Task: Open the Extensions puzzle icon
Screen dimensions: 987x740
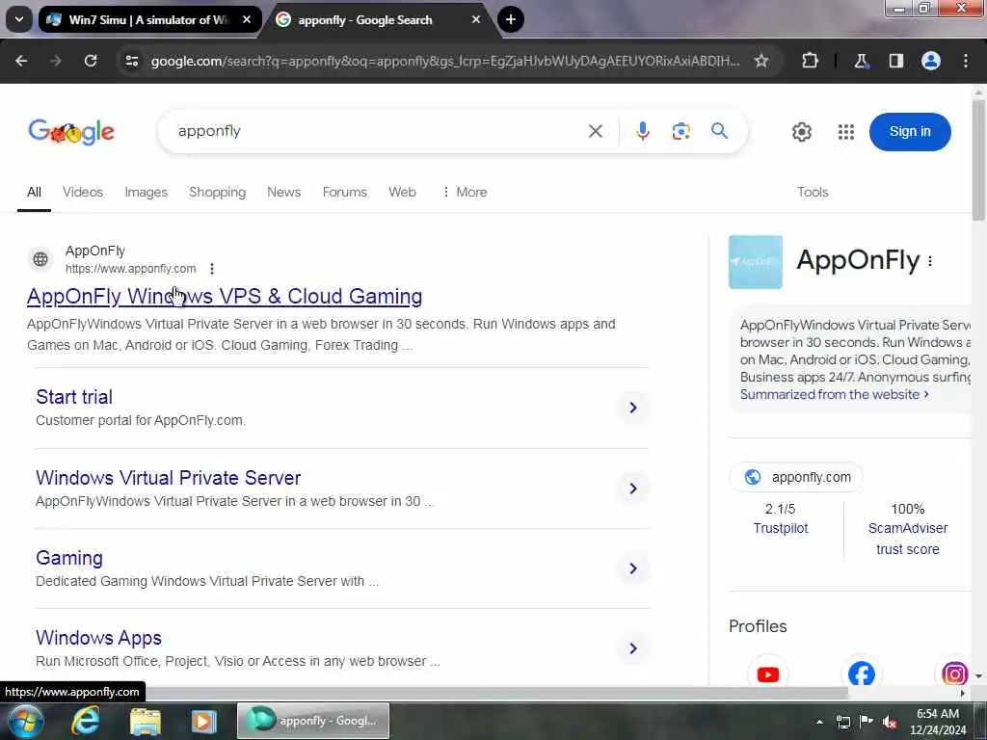Action: tap(810, 61)
